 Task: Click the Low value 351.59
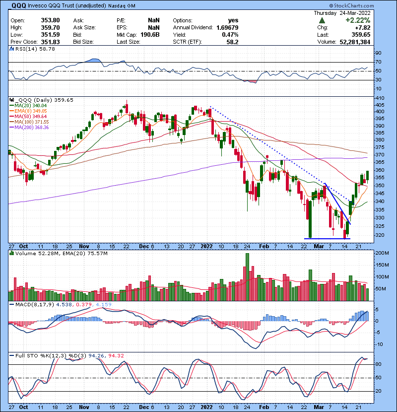(x=50, y=35)
